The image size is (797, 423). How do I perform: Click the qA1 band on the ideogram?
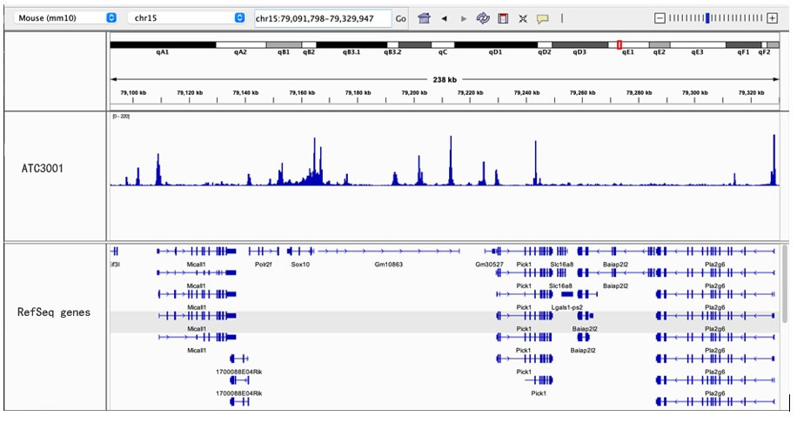(x=163, y=44)
